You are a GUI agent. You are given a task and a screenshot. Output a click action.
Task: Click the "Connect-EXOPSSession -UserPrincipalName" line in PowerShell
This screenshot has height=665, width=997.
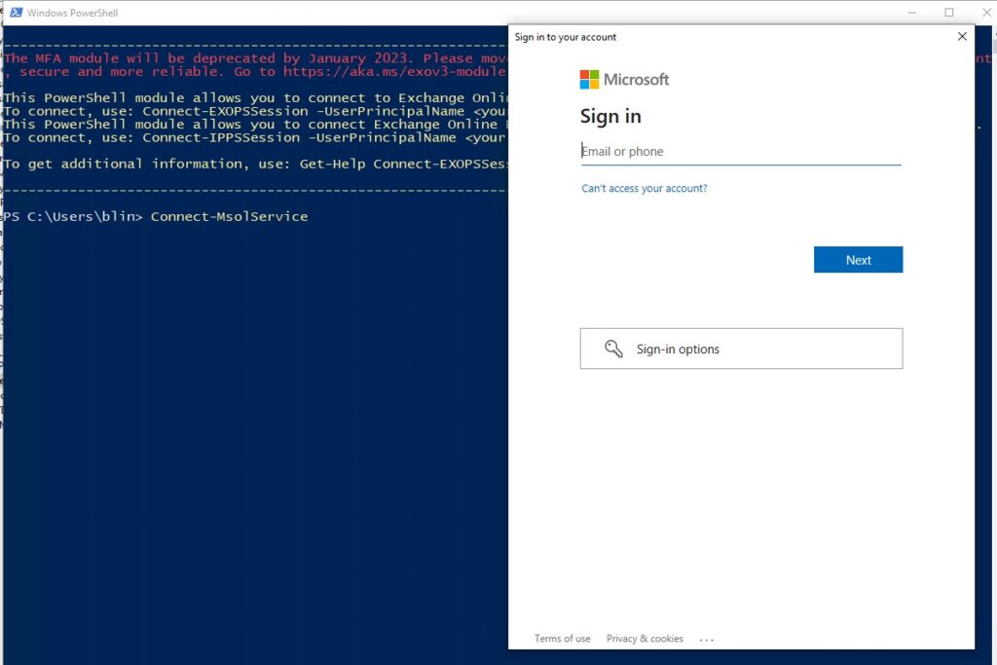coord(255,111)
